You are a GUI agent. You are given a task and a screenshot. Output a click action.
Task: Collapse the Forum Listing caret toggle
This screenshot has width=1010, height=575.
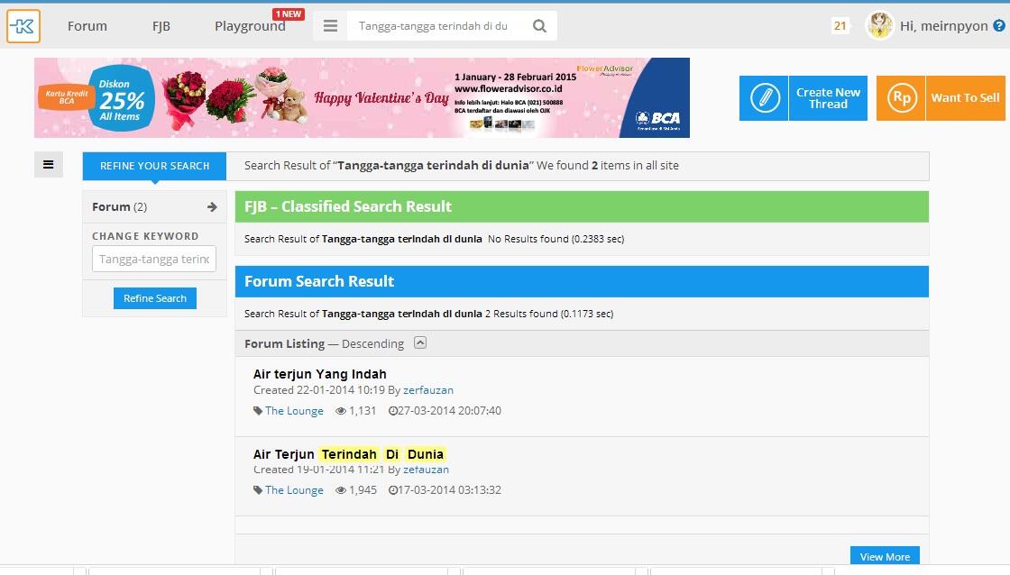420,342
